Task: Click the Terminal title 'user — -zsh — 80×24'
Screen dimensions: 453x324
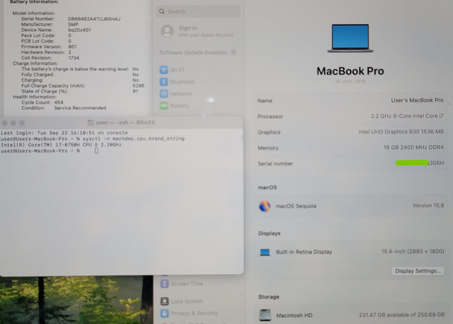Action: pos(125,123)
